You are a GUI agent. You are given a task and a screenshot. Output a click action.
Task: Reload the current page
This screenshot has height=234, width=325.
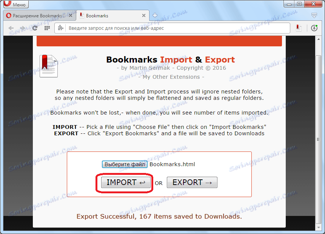(x=35, y=28)
